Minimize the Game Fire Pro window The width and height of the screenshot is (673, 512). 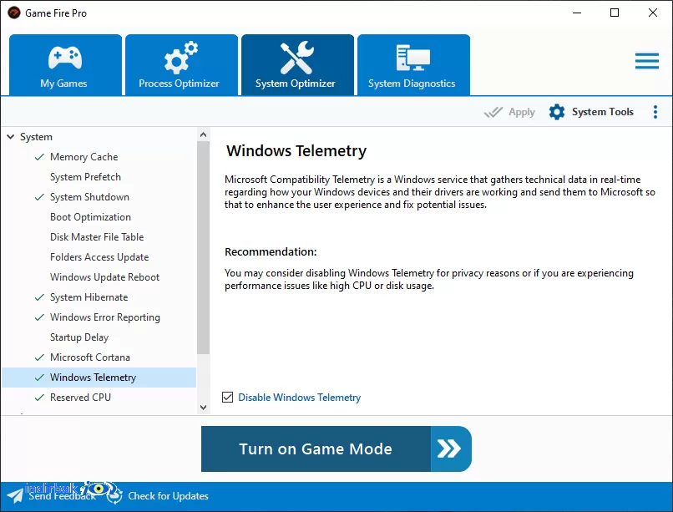click(x=577, y=13)
